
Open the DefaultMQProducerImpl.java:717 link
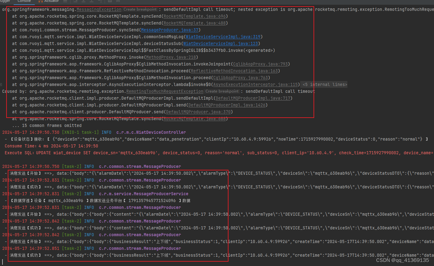pos(253,98)
